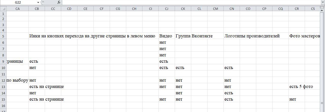This screenshot has height=112, width=325.
Task: Select row 5 header
Action: point(3,36)
